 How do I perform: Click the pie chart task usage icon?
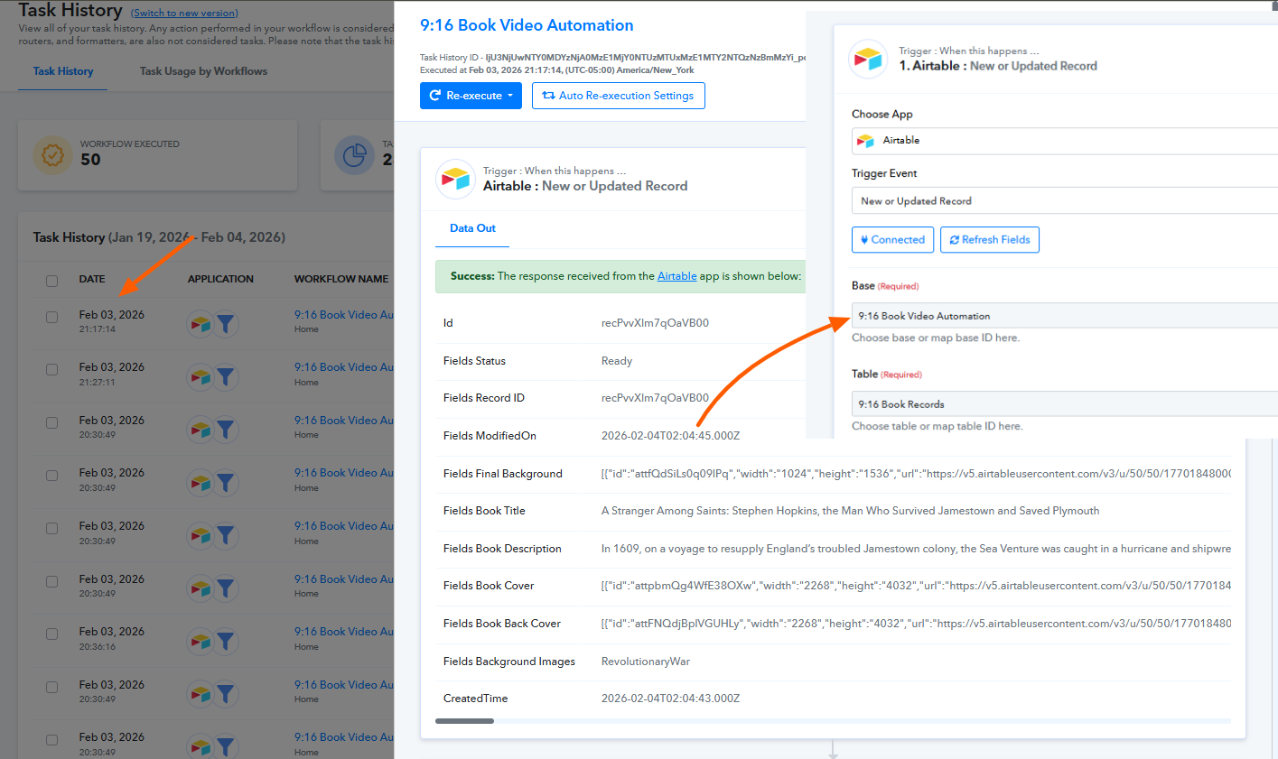coord(354,155)
